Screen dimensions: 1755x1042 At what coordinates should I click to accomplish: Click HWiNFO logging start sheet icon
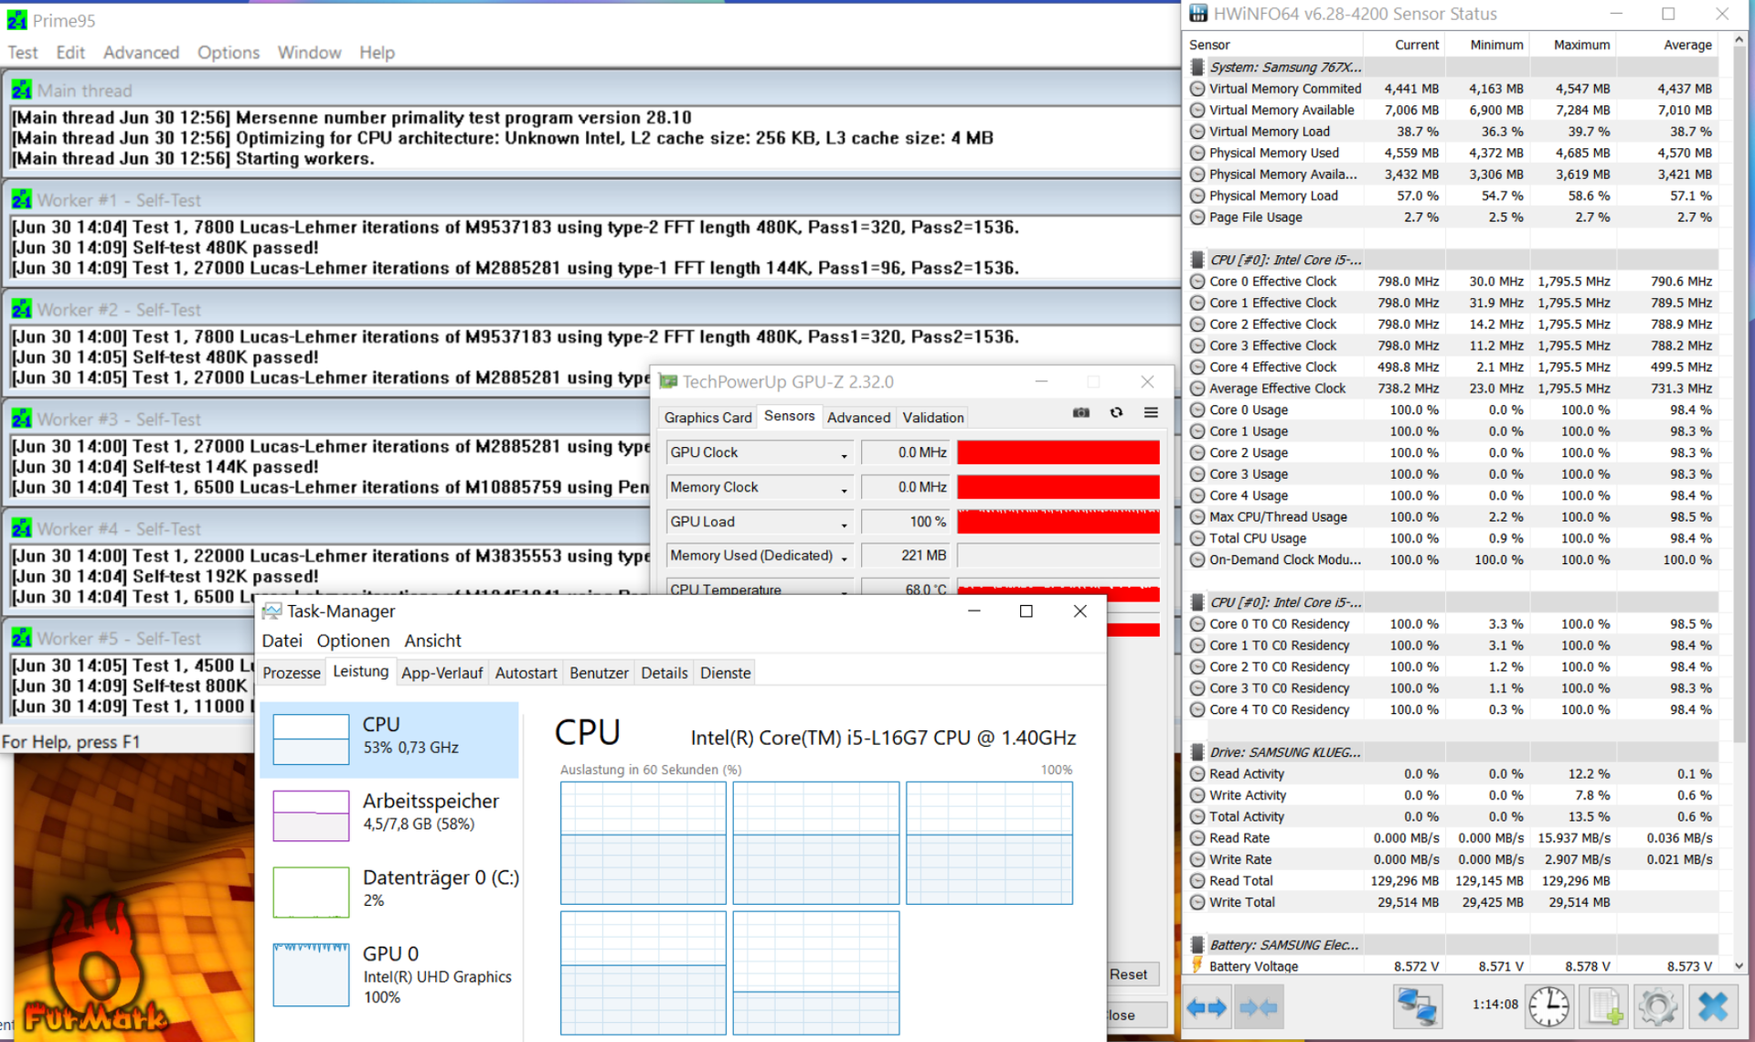pos(1605,1006)
